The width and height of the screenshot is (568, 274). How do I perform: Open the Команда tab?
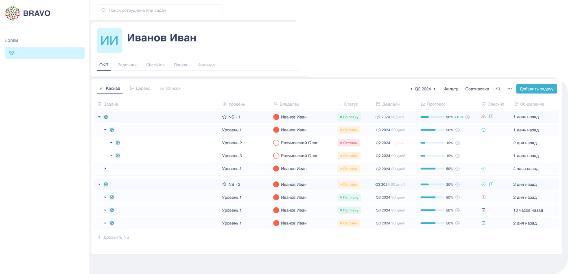click(206, 65)
